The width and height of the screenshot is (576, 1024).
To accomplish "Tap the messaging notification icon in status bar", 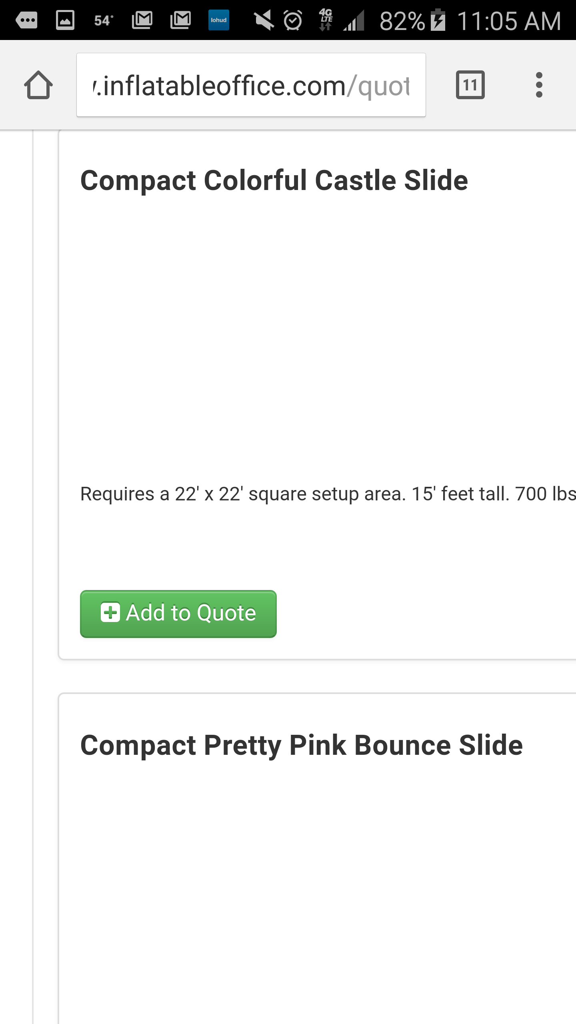I will point(26,20).
